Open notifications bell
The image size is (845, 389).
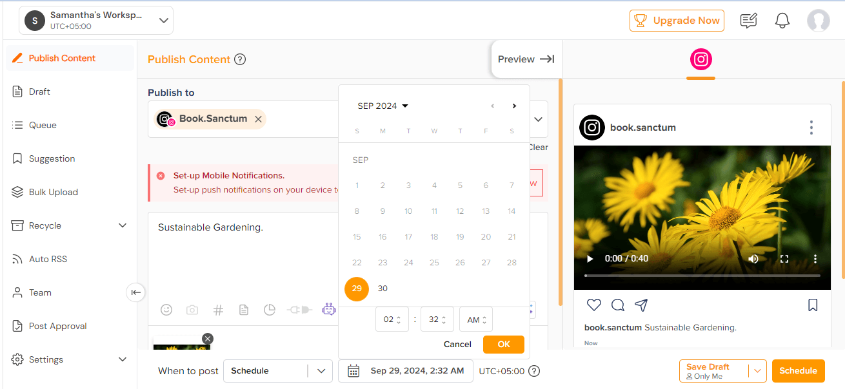782,21
